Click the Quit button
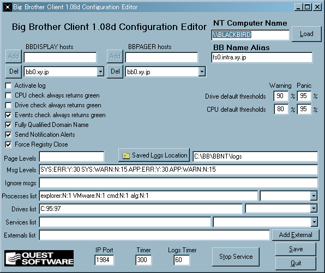This screenshot has width=325, height=273. click(296, 263)
